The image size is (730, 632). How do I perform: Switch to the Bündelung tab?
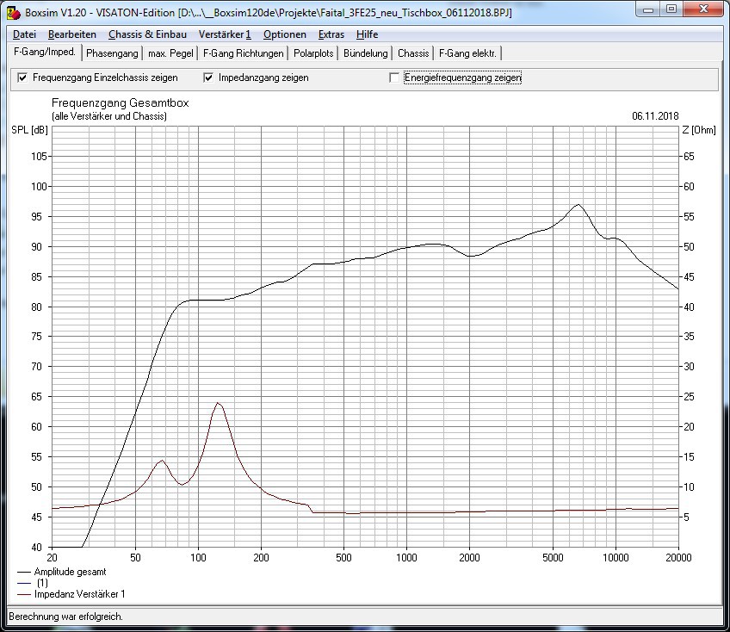point(365,53)
